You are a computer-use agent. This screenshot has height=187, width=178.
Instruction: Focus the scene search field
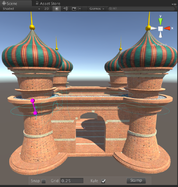pyautogui.click(x=141, y=9)
